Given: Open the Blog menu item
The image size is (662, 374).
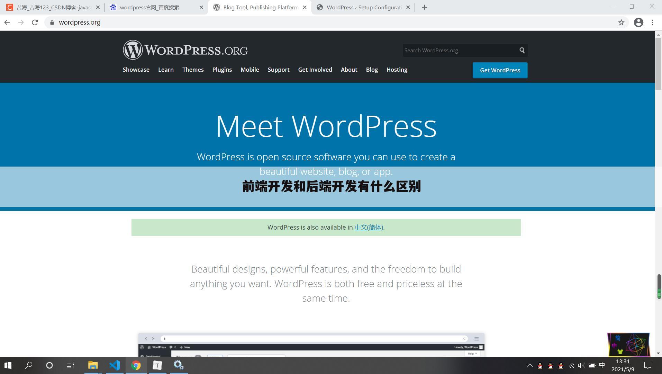Looking at the screenshot, I should click(x=372, y=70).
